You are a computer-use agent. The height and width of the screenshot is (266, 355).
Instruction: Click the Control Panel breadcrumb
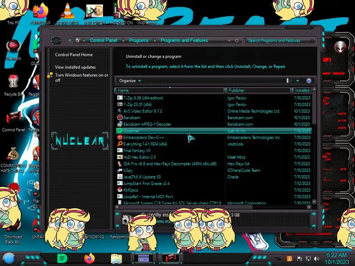(x=104, y=40)
